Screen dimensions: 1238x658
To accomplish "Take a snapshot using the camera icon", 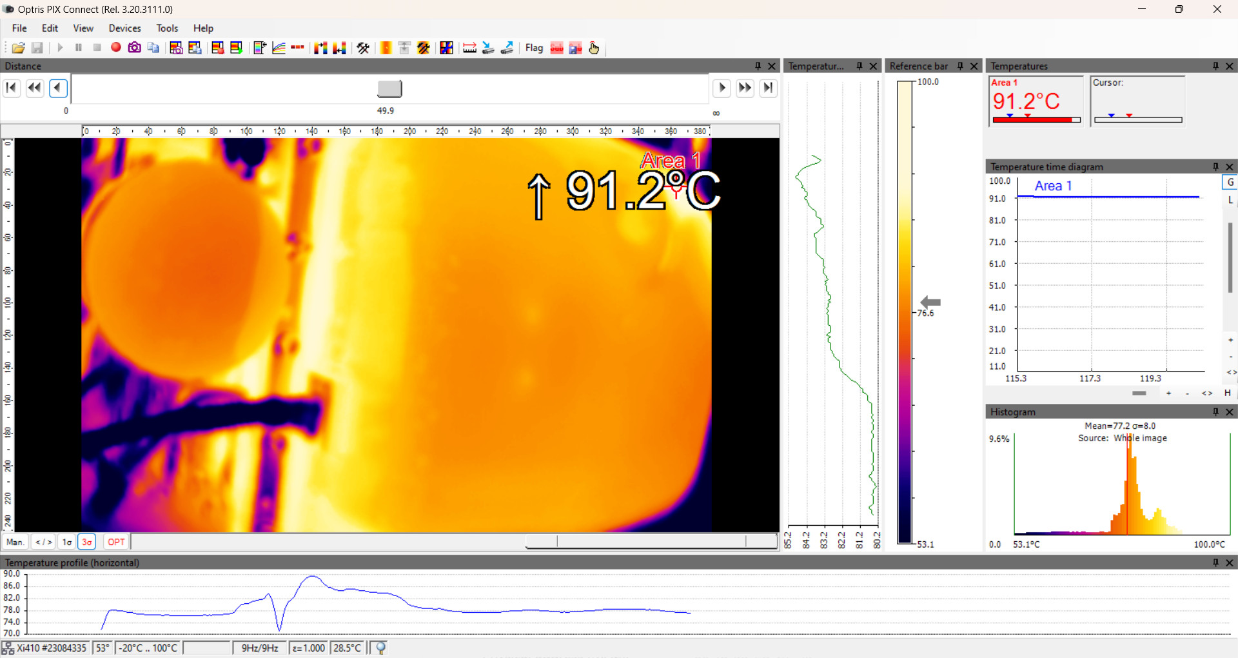I will pyautogui.click(x=134, y=48).
